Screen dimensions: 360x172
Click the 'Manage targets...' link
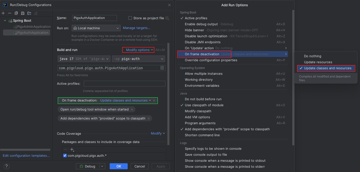tap(136, 28)
